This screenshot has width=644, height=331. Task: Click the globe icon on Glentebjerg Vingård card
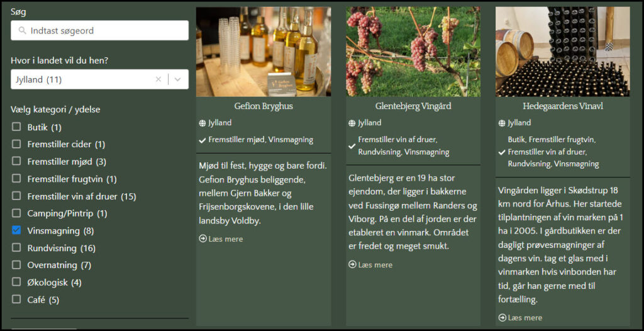[352, 123]
